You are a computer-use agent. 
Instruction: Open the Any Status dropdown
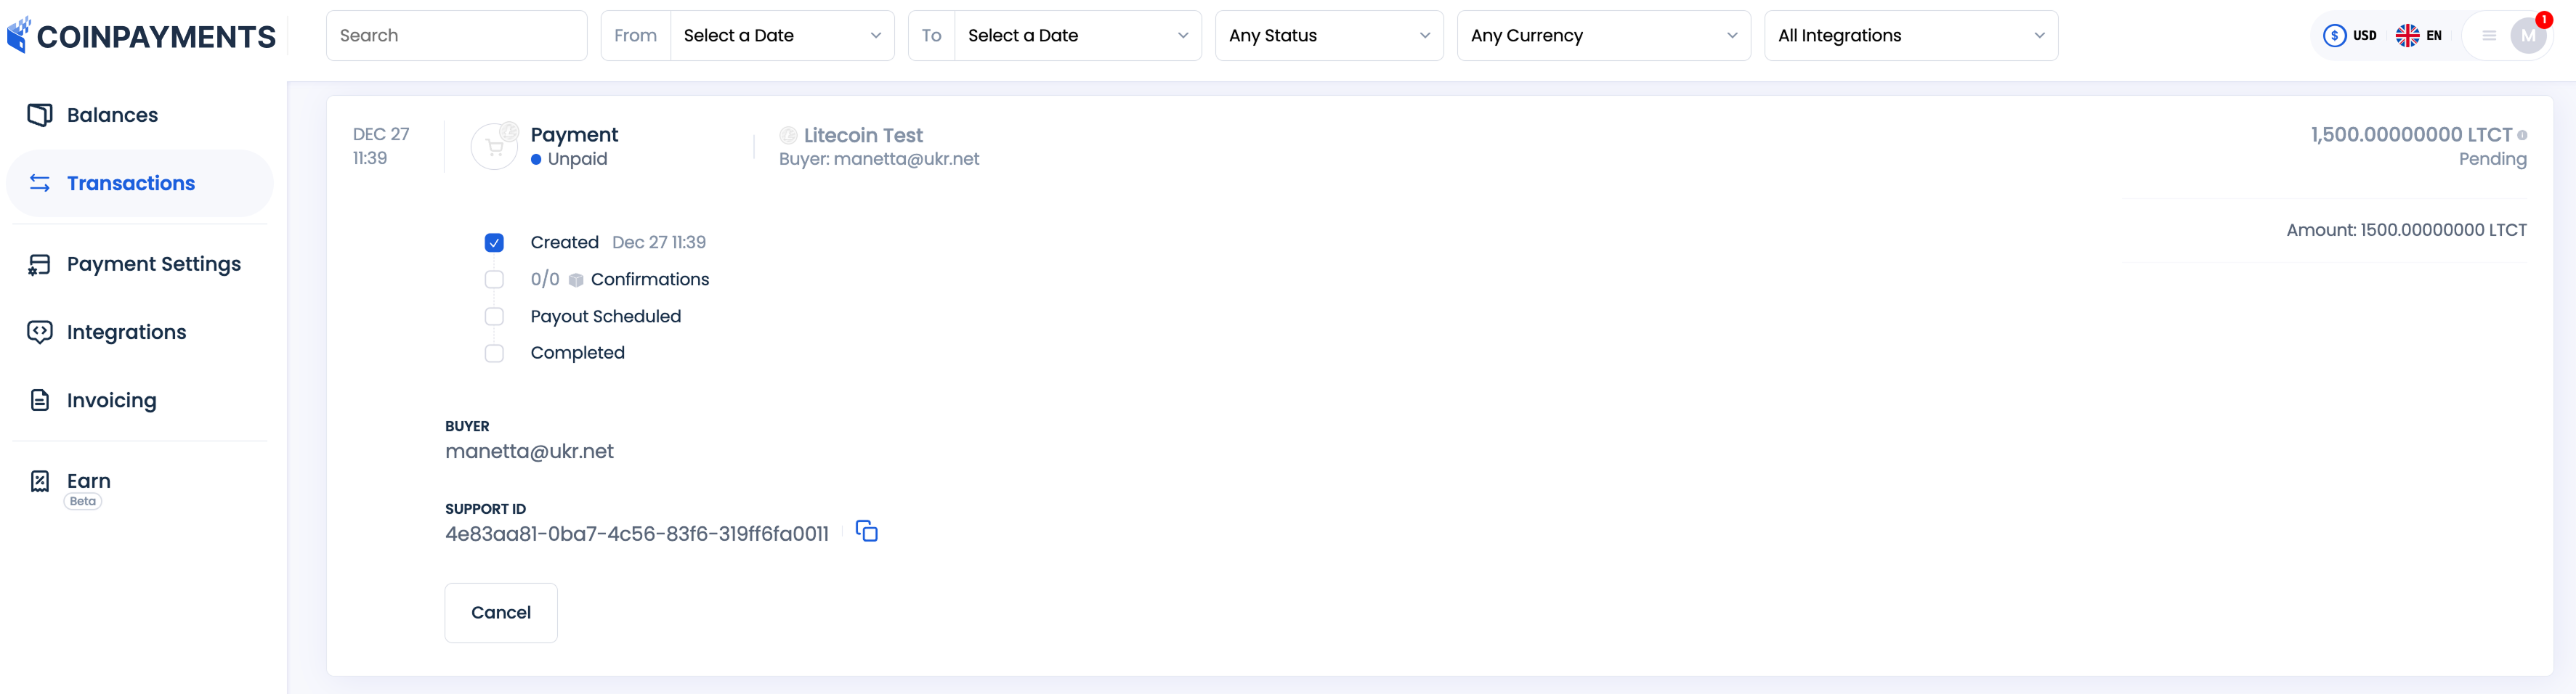tap(1329, 35)
